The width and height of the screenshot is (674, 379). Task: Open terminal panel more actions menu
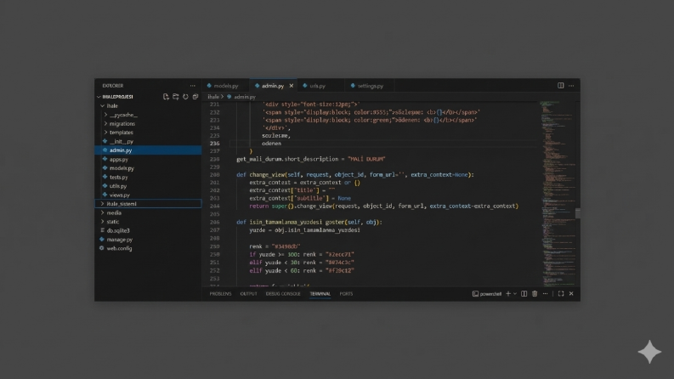click(x=545, y=293)
